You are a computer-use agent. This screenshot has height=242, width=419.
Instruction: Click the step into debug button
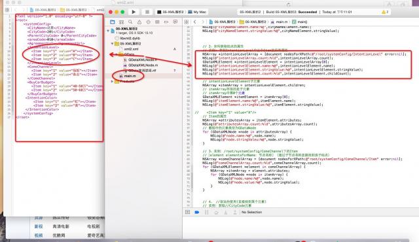click(x=225, y=212)
